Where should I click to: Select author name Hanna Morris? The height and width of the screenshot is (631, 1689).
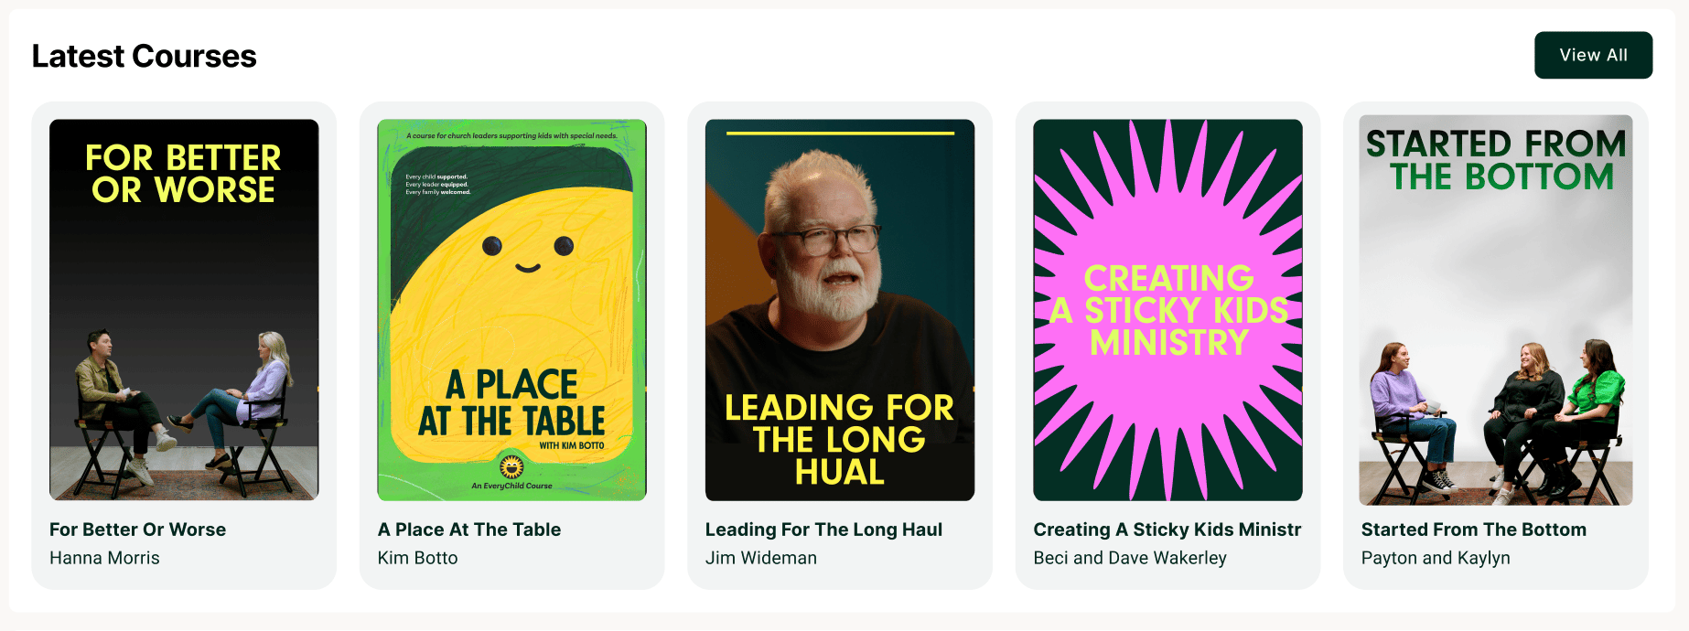click(x=104, y=558)
